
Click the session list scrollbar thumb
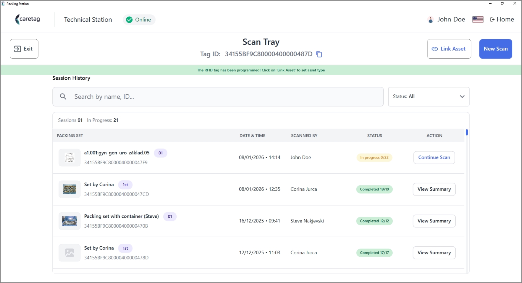[x=467, y=132]
